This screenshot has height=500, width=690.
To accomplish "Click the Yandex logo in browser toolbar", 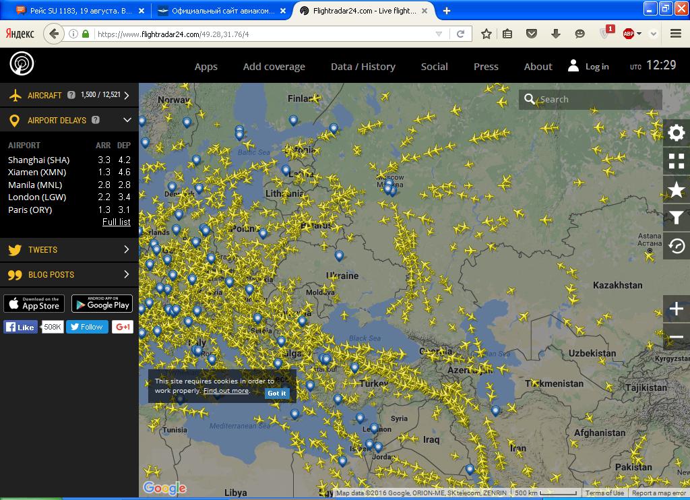I will click(x=20, y=34).
